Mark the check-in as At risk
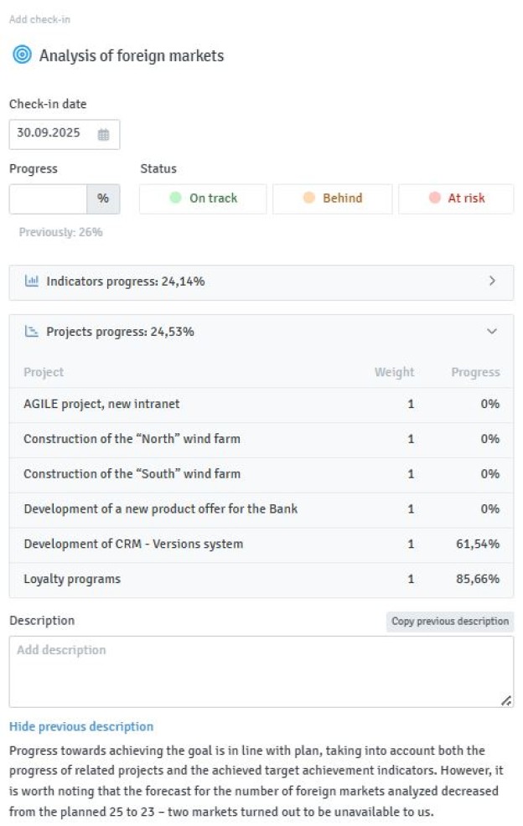Viewport: 523px width, 826px height. [x=456, y=199]
